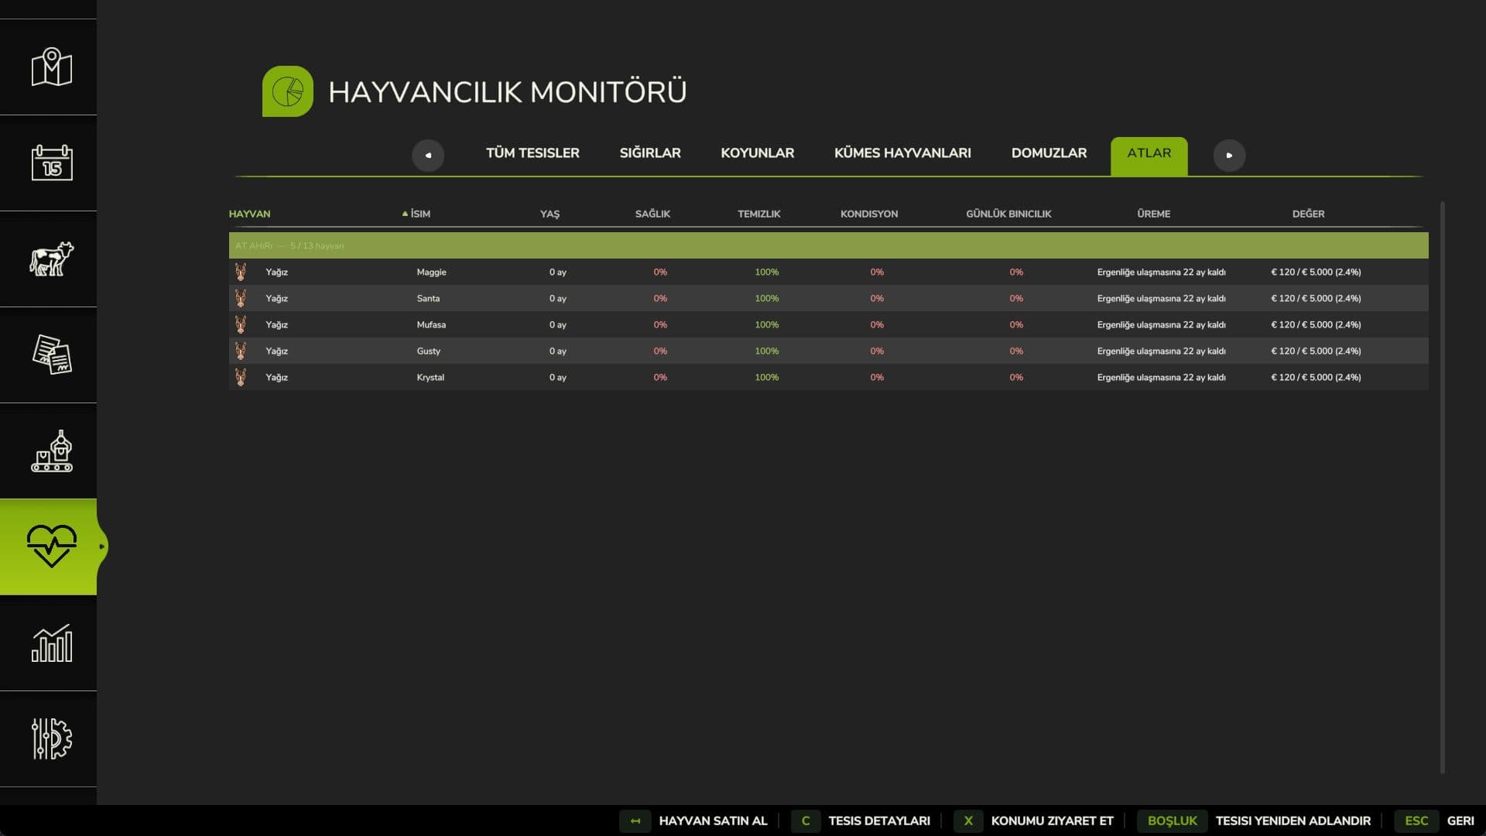Screen dimensions: 1486x836
Task: Click horse icon in Maggie row
Action: (241, 272)
